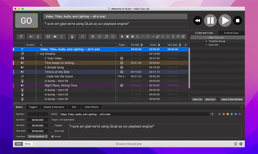This screenshot has width=258, height=154.
Task: Switch to the Triggers tab
Action: (33, 107)
